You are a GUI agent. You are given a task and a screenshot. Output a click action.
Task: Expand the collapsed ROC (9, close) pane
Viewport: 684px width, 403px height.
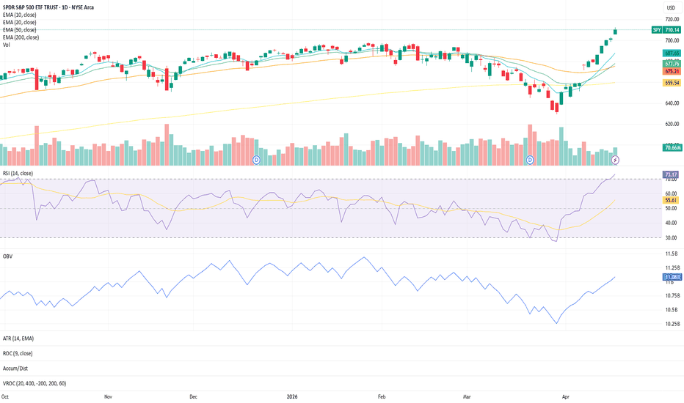click(18, 353)
